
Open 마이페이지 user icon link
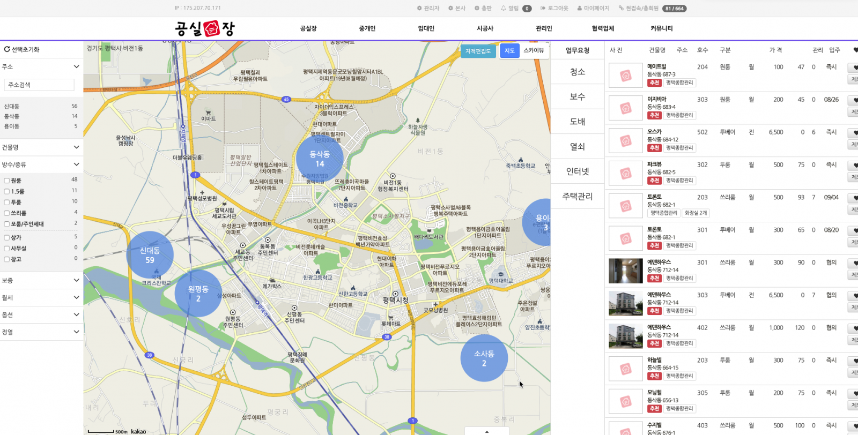coord(580,8)
